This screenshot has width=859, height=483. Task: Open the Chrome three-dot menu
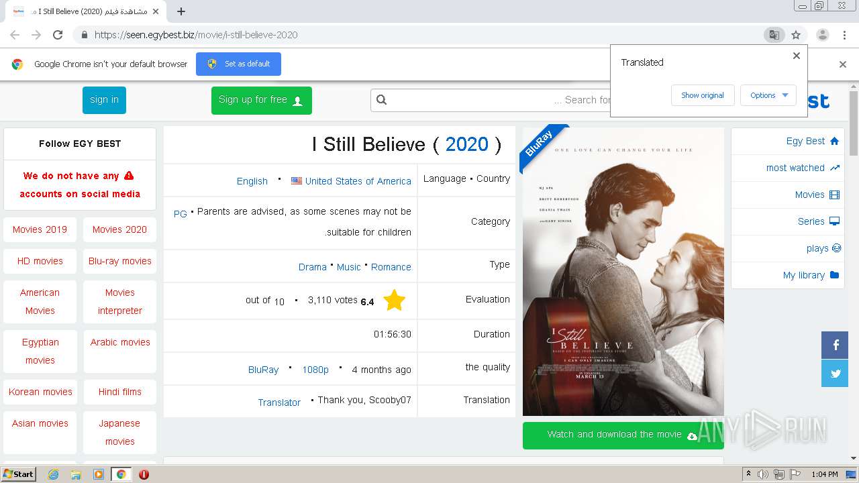[x=845, y=35]
